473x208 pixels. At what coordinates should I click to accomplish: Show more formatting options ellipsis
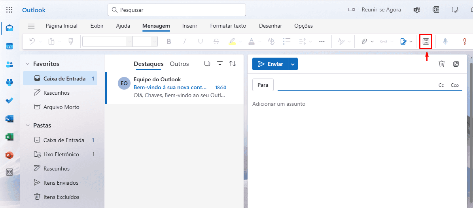pos(322,41)
